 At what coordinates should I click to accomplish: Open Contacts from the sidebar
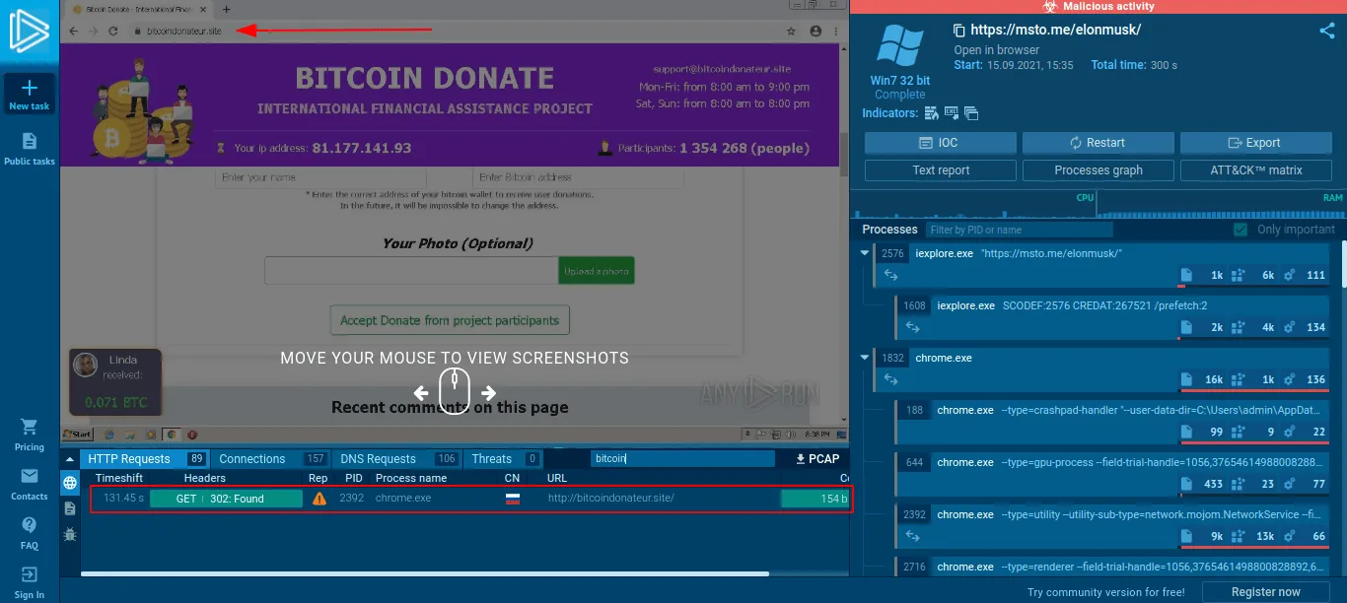30,484
